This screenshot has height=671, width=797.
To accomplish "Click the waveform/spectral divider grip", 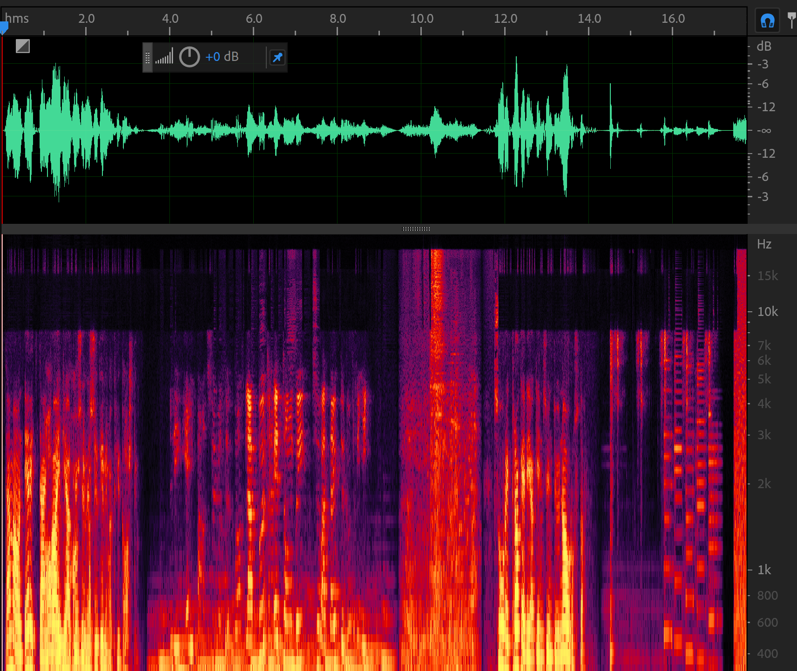I will click(416, 229).
